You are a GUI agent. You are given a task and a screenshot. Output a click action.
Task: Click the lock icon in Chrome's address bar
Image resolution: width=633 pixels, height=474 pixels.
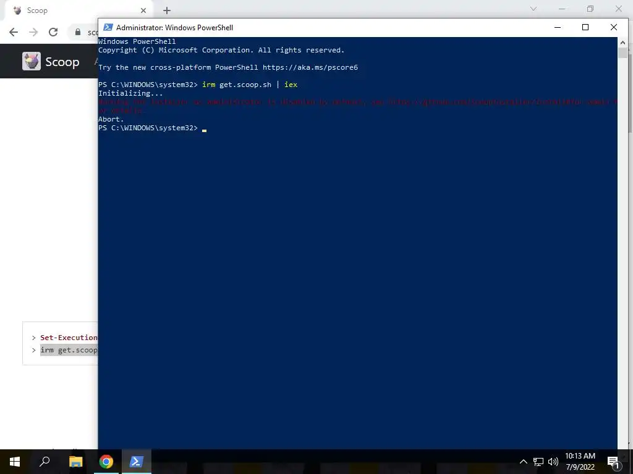(77, 32)
